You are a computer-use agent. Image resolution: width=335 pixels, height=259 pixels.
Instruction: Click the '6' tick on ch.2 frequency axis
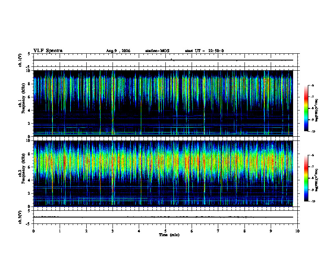[x=30, y=167]
